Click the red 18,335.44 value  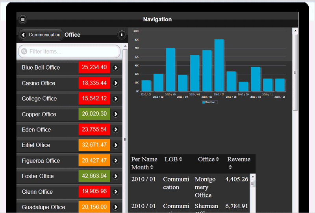point(94,83)
